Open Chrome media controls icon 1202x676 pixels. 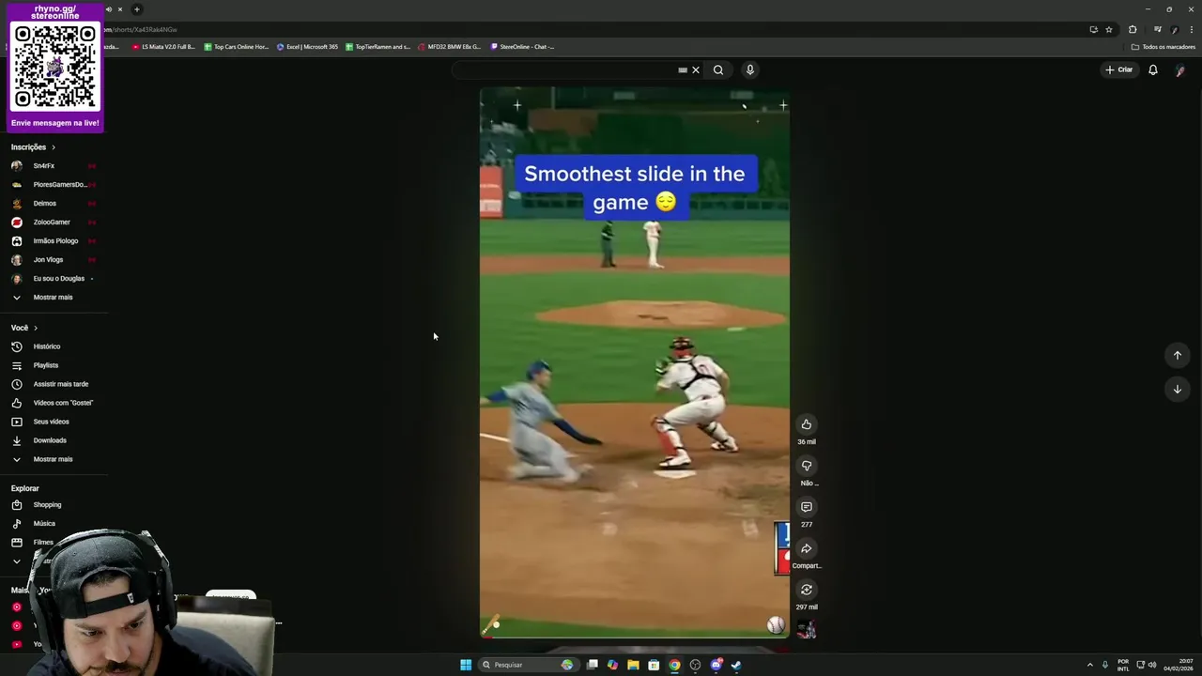(1157, 29)
